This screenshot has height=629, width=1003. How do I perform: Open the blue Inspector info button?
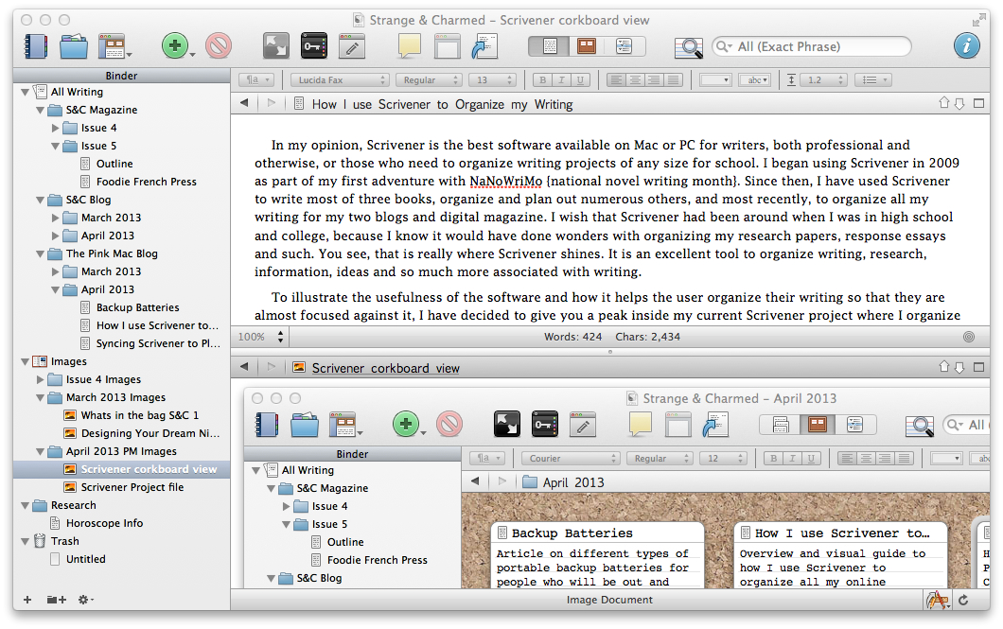(966, 46)
